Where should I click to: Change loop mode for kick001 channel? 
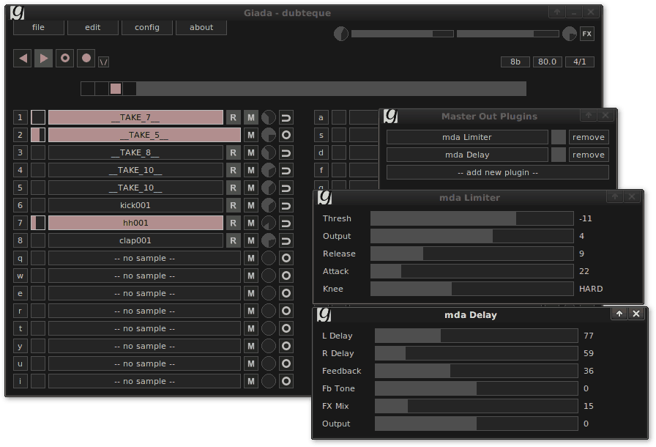(x=286, y=205)
